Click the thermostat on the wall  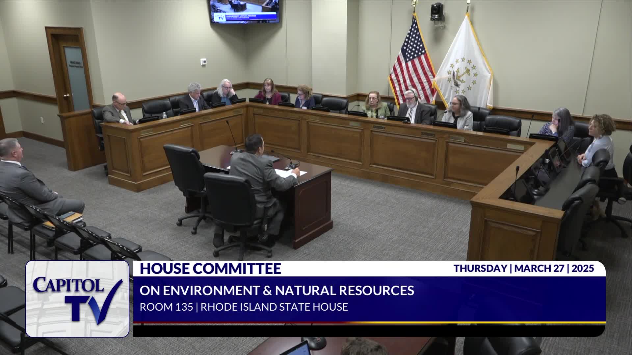point(204,61)
